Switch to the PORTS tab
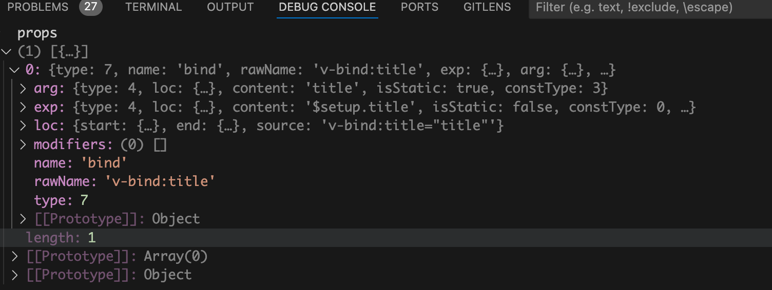Screen dimensions: 772x290 click(419, 7)
